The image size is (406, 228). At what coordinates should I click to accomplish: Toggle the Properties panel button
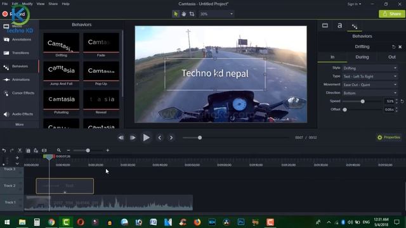click(x=389, y=137)
